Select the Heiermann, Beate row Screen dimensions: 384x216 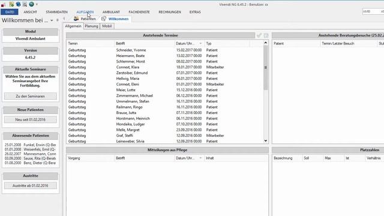[165, 56]
